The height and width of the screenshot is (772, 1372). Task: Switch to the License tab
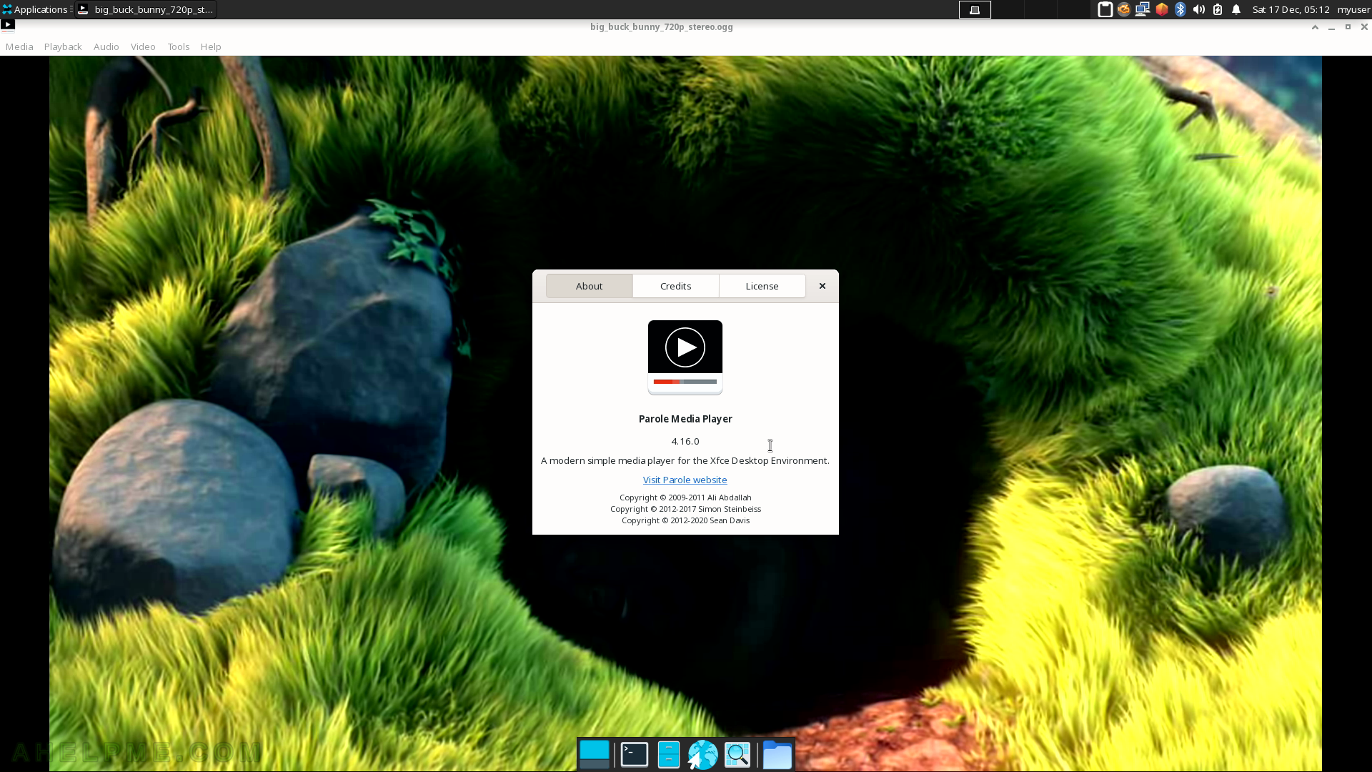tap(762, 286)
